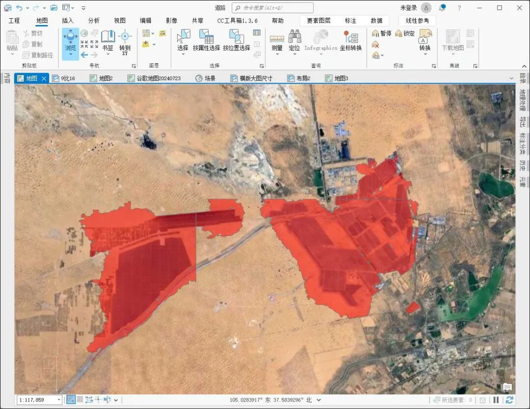This screenshot has width=530, height=409.
Task: Click the fixed zoom in arrows icon
Action: tap(84, 44)
